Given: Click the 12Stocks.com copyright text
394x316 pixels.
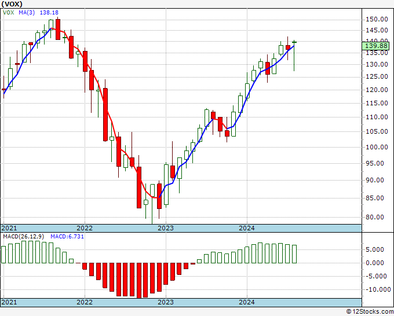Looking at the screenshot, I should coord(370,312).
